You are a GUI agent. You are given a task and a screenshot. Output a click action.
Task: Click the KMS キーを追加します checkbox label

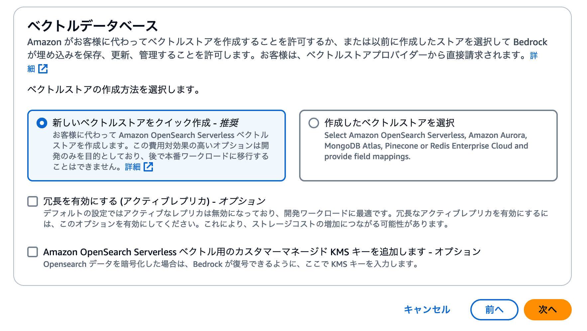click(x=262, y=252)
